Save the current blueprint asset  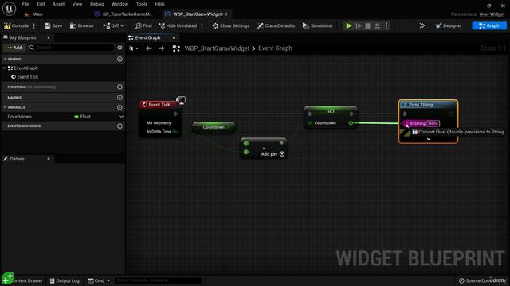click(x=53, y=25)
